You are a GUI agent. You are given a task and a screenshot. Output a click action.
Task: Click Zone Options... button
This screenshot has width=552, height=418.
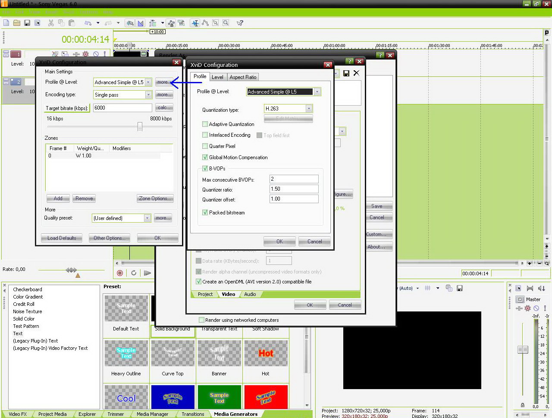(x=156, y=198)
